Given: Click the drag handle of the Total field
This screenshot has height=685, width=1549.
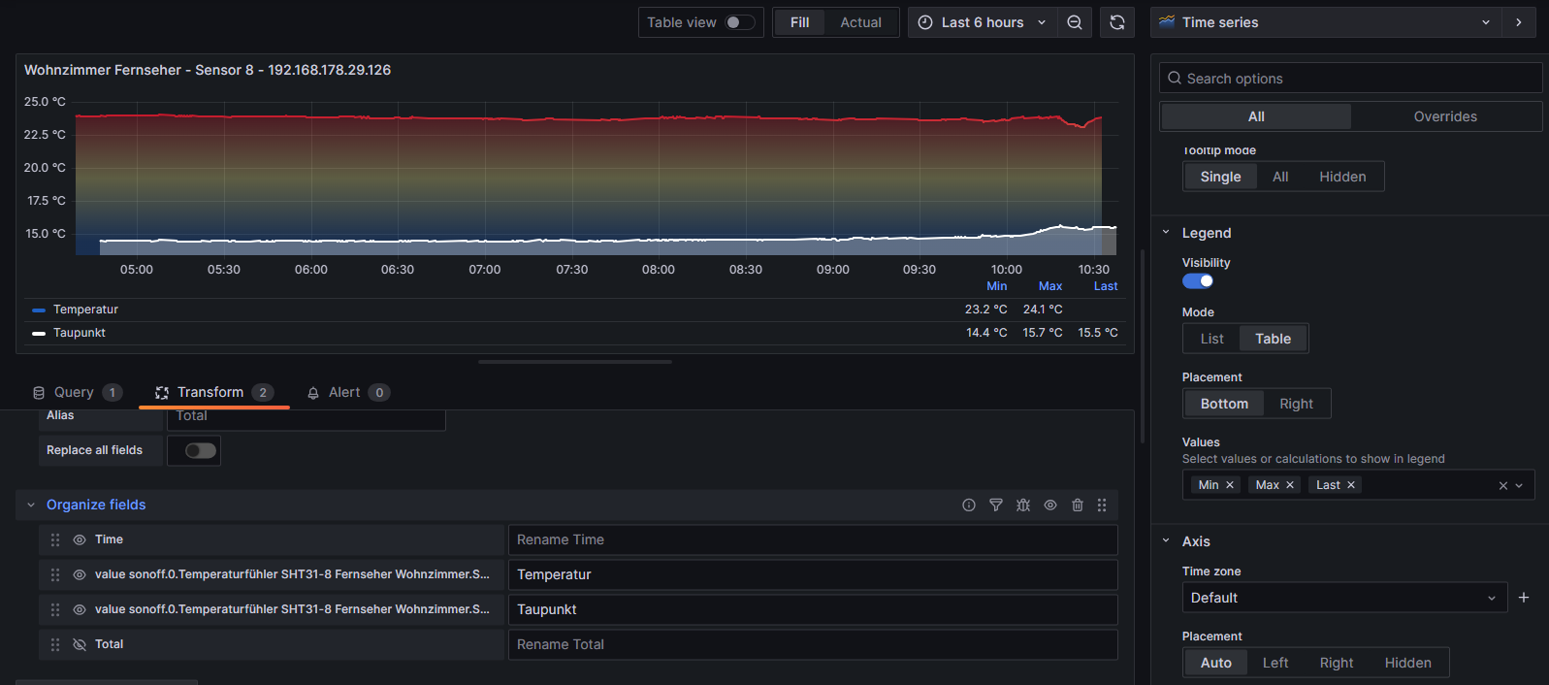Looking at the screenshot, I should [55, 644].
